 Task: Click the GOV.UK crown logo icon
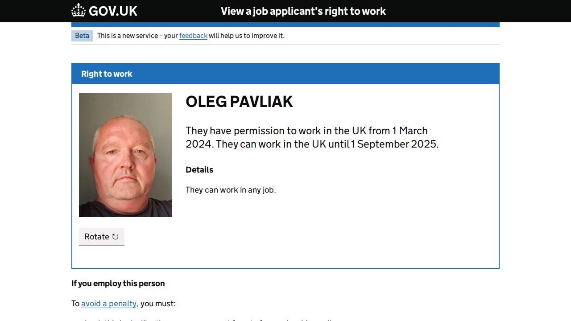(79, 10)
